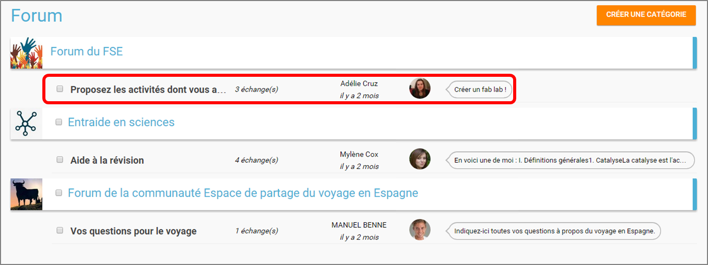Open the Forum du FSE category link

tap(86, 51)
